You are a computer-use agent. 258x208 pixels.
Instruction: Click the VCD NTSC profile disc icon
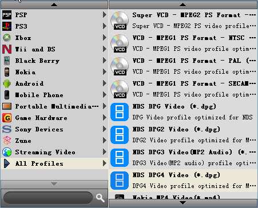[x=120, y=43]
